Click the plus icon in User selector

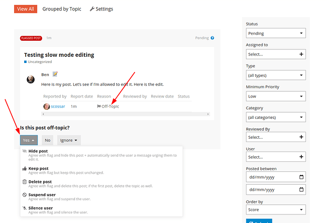[x=301, y=157]
